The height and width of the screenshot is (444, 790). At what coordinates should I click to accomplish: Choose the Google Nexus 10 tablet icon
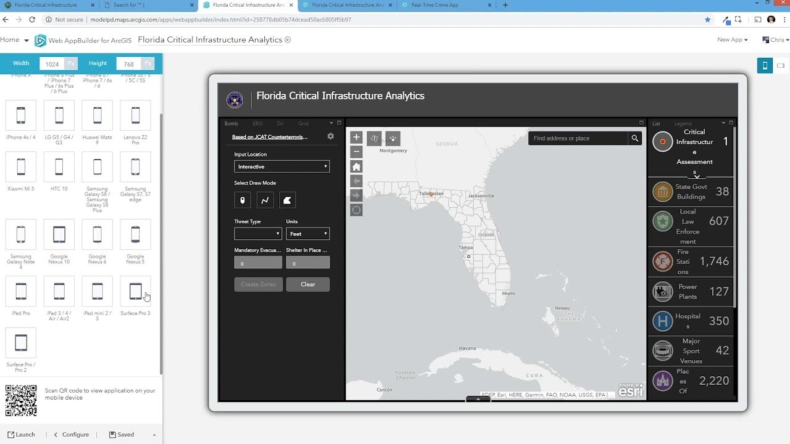59,234
